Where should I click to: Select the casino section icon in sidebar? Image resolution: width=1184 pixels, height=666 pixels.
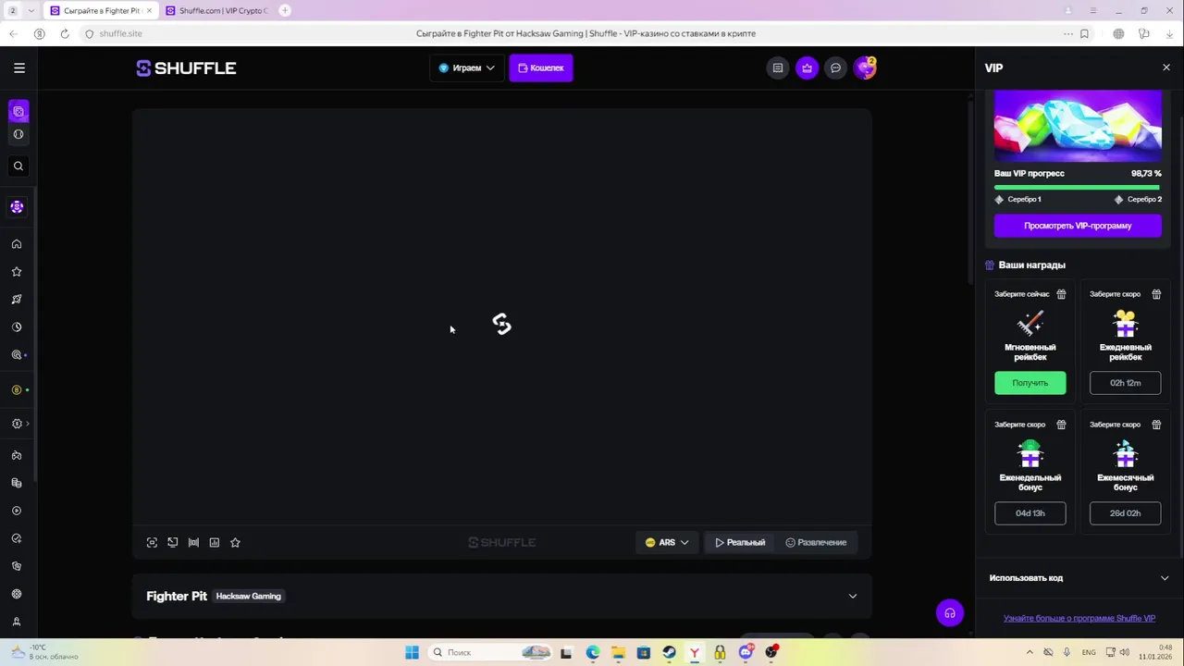tap(18, 112)
